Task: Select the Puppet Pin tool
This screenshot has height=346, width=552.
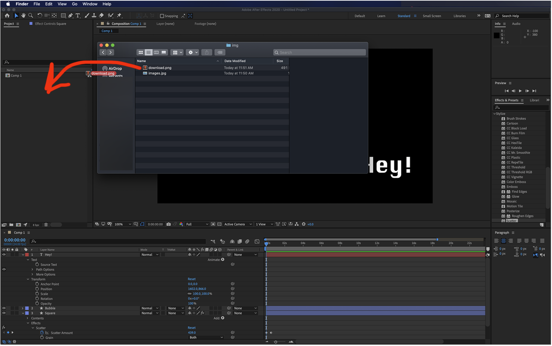Action: coord(119,16)
